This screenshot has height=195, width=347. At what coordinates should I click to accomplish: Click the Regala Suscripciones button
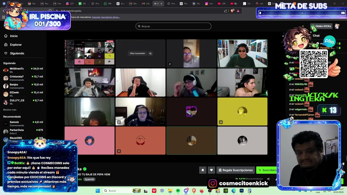tap(236, 170)
